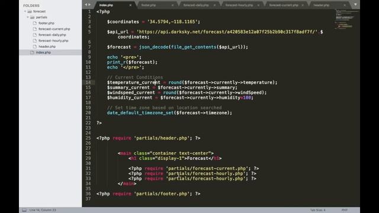Click 'date_default_timezone_set' on line 20
The width and height of the screenshot is (379, 213).
pyautogui.click(x=140, y=113)
